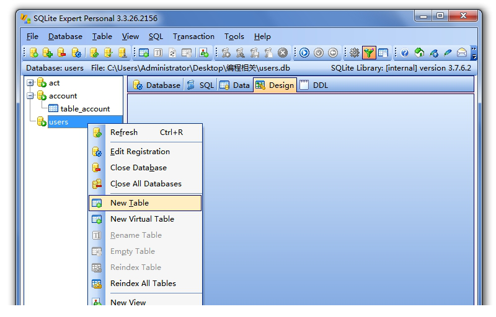Click the disabled Rename Table context menu entry
This screenshot has height=317, width=496.
pos(145,235)
